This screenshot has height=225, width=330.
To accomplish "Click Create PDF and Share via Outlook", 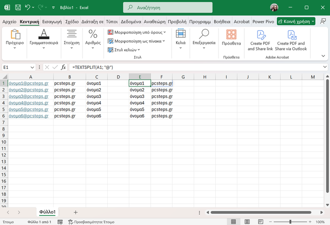I will click(x=291, y=40).
